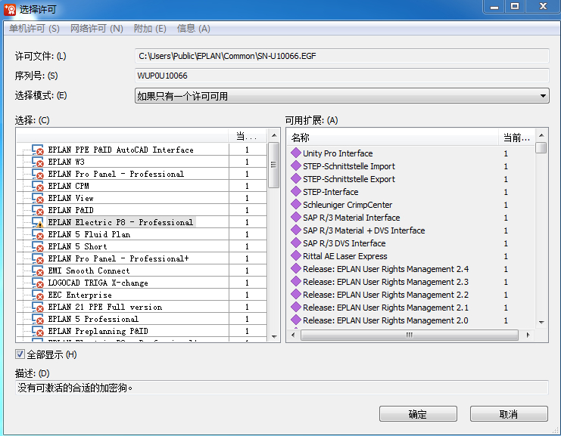
Task: Select the EMI Smooth Connect tree entry
Action: tap(89, 271)
